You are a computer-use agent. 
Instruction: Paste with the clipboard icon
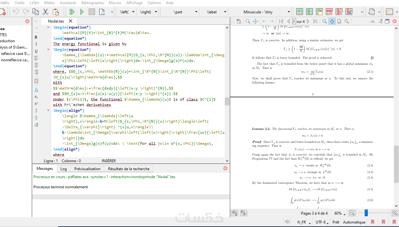[56, 12]
